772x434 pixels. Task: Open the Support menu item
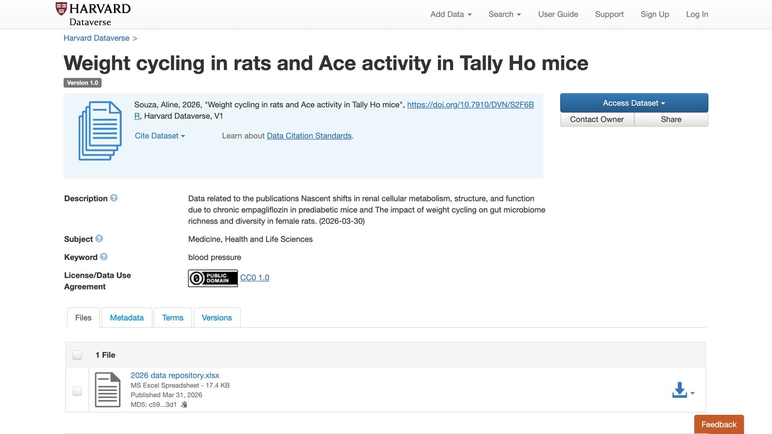tap(609, 14)
